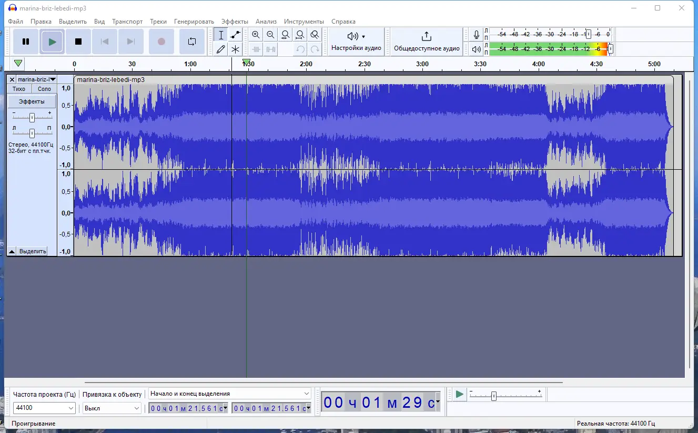Viewport: 698px width, 433px height.
Task: Collapse the track with the arrow button
Action: point(12,251)
